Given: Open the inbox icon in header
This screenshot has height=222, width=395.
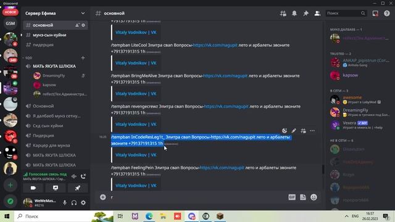Looking at the screenshot, I should click(375, 14).
